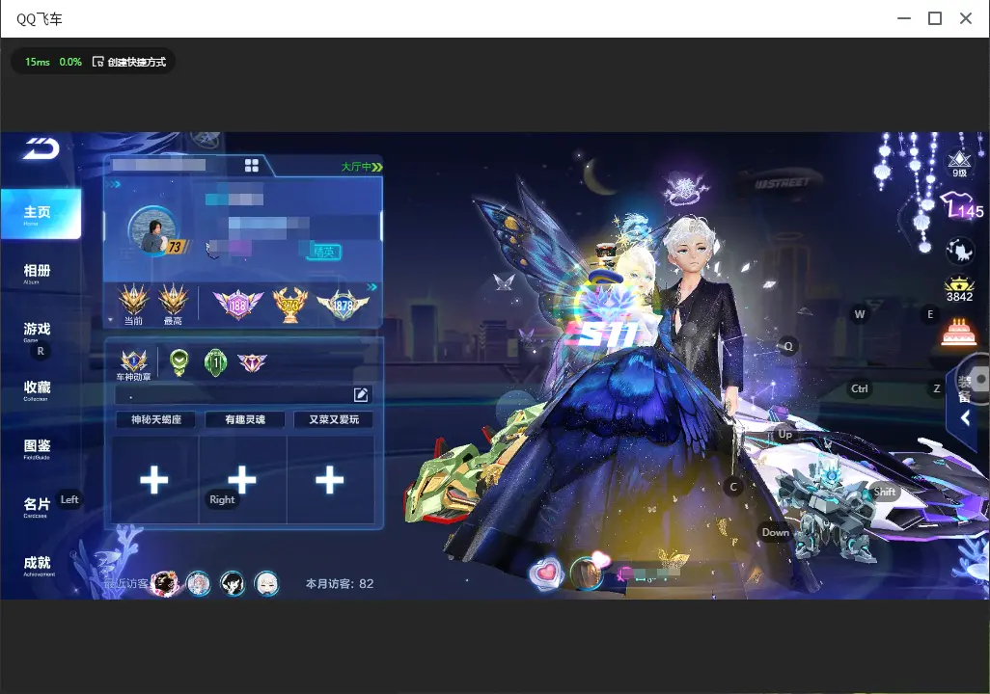Edit the signature with pencil icon

(x=361, y=395)
